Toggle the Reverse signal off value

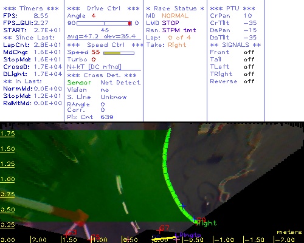pyautogui.click(x=249, y=81)
